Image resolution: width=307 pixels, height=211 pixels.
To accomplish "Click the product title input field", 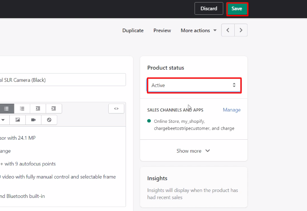I will click(63, 80).
